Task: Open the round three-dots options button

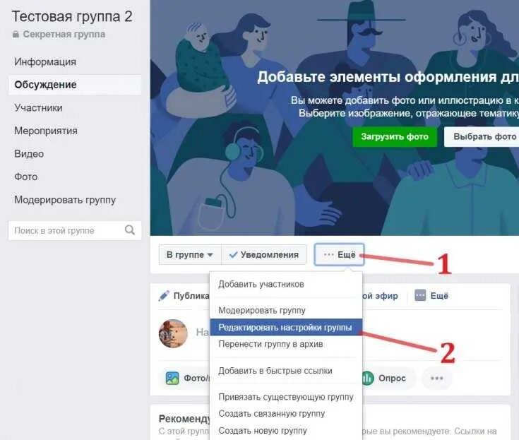Action: (436, 378)
